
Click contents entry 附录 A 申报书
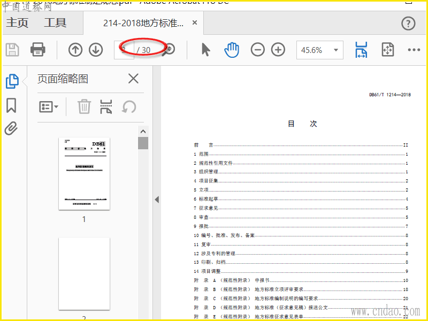(301, 280)
